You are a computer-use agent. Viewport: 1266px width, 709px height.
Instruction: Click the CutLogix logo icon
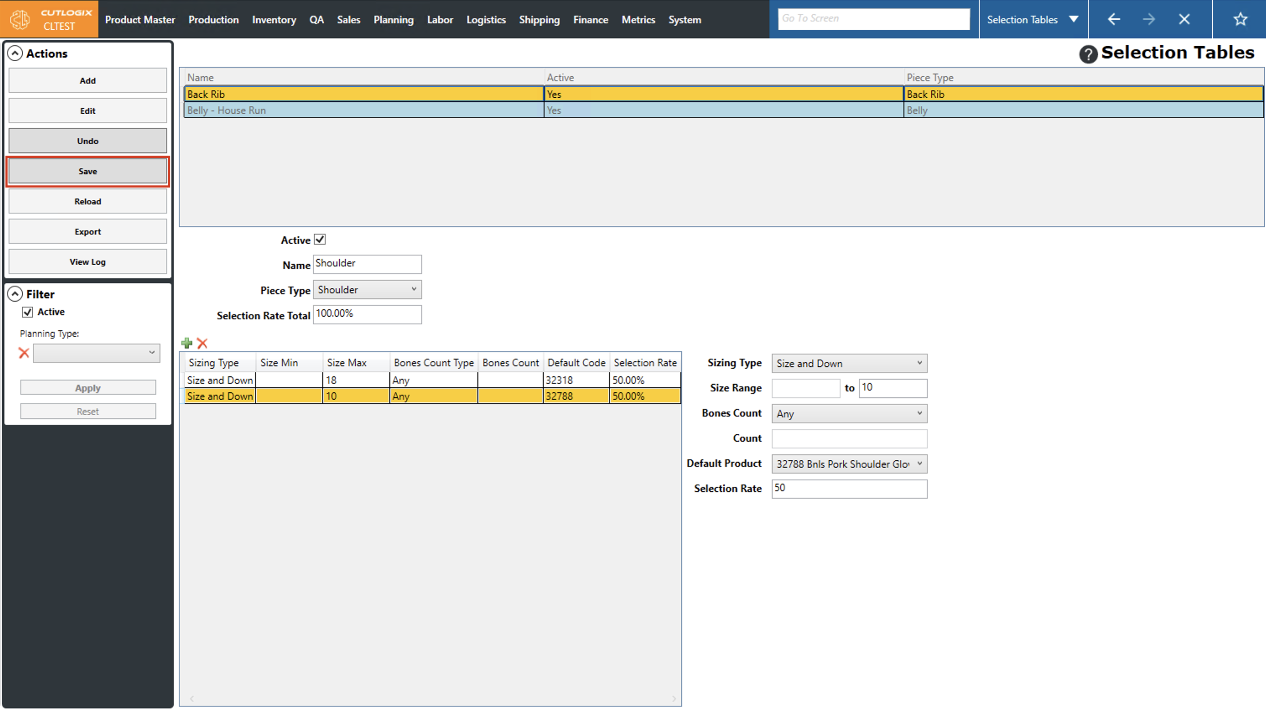point(21,19)
